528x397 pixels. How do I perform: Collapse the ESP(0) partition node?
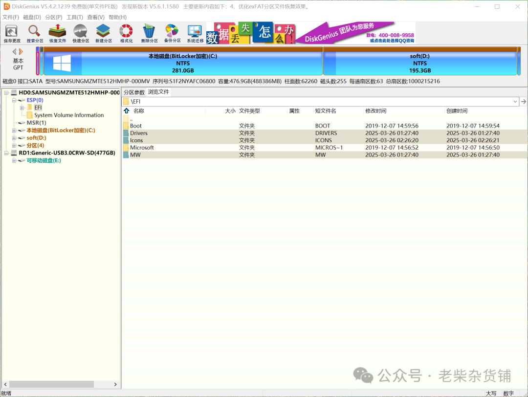[x=14, y=100]
